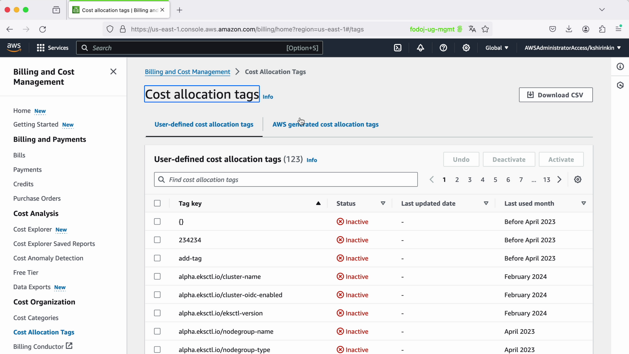Sort by Status column arrow
This screenshot has width=629, height=354.
coord(383,204)
